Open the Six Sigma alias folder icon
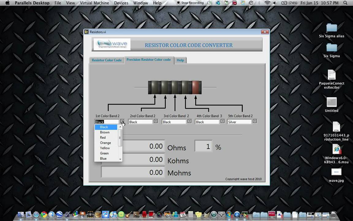The width and height of the screenshot is (353, 221). (x=332, y=28)
